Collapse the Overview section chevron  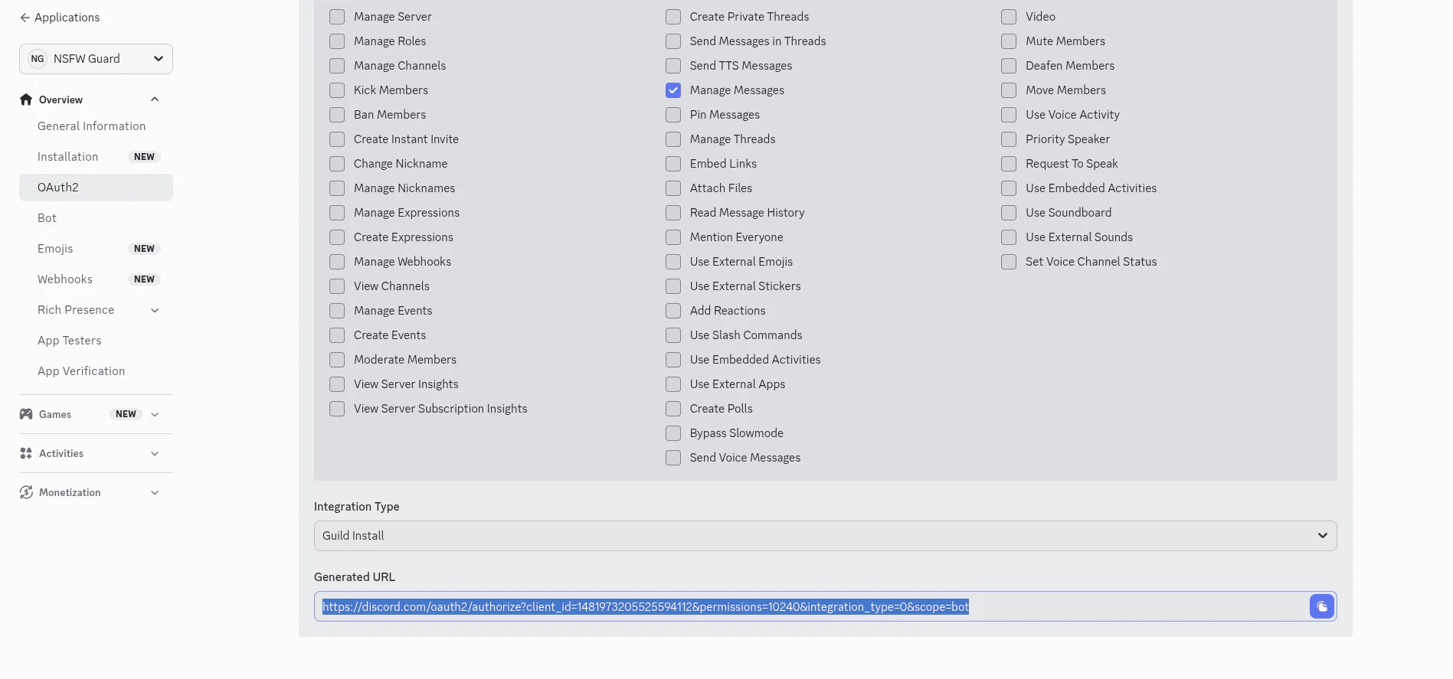coord(155,100)
